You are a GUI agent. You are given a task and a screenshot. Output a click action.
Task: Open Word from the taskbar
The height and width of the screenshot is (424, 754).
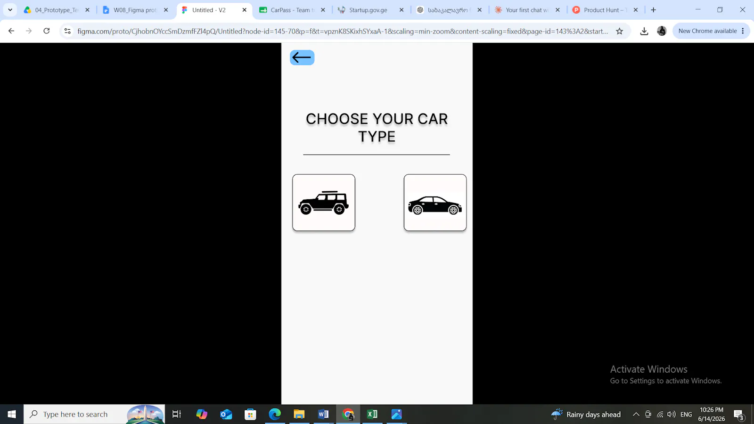coord(323,414)
